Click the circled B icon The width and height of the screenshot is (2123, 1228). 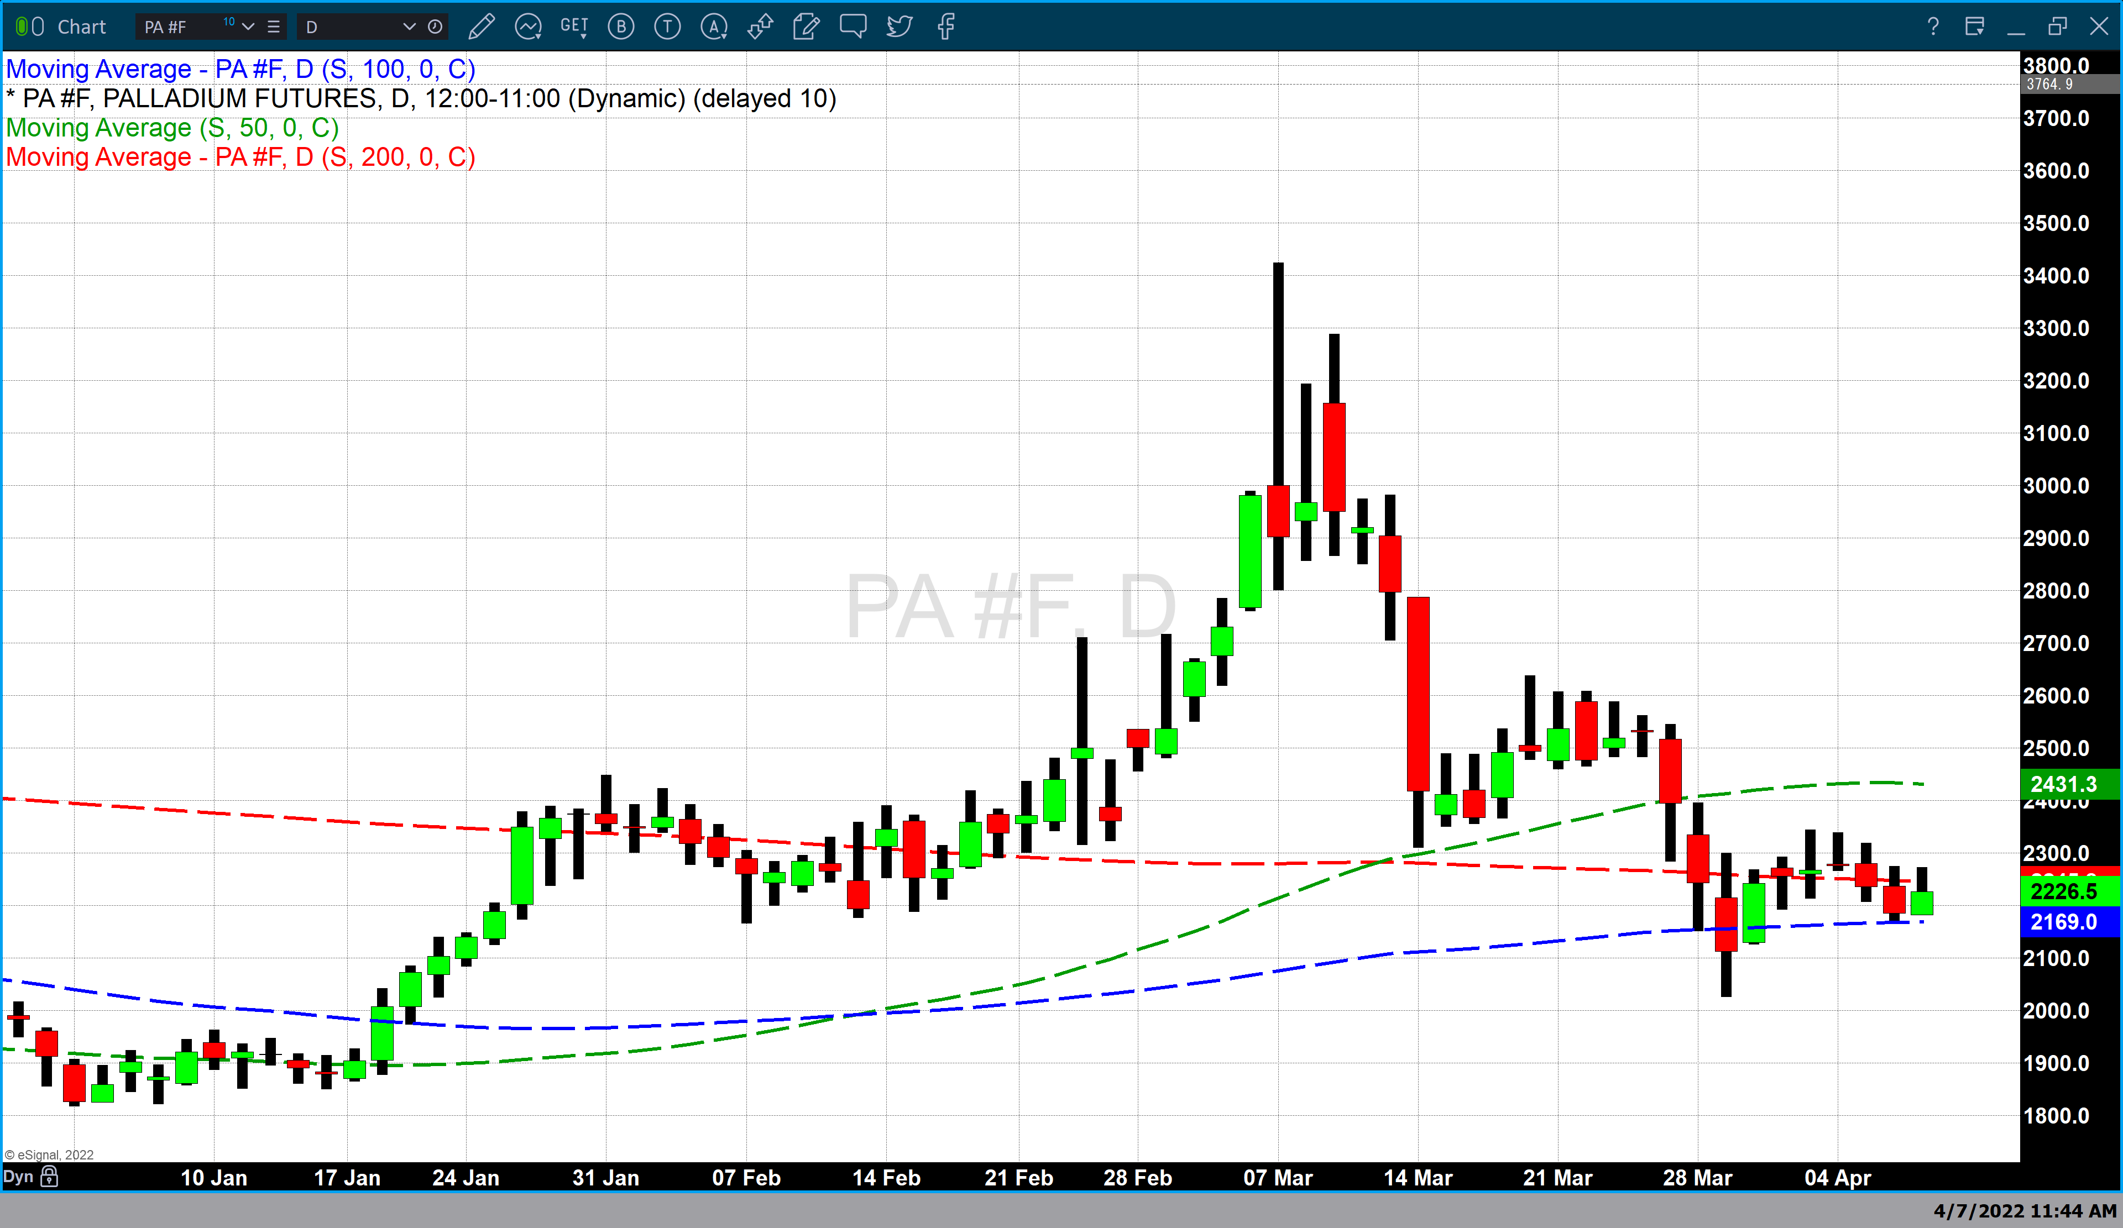click(x=621, y=27)
